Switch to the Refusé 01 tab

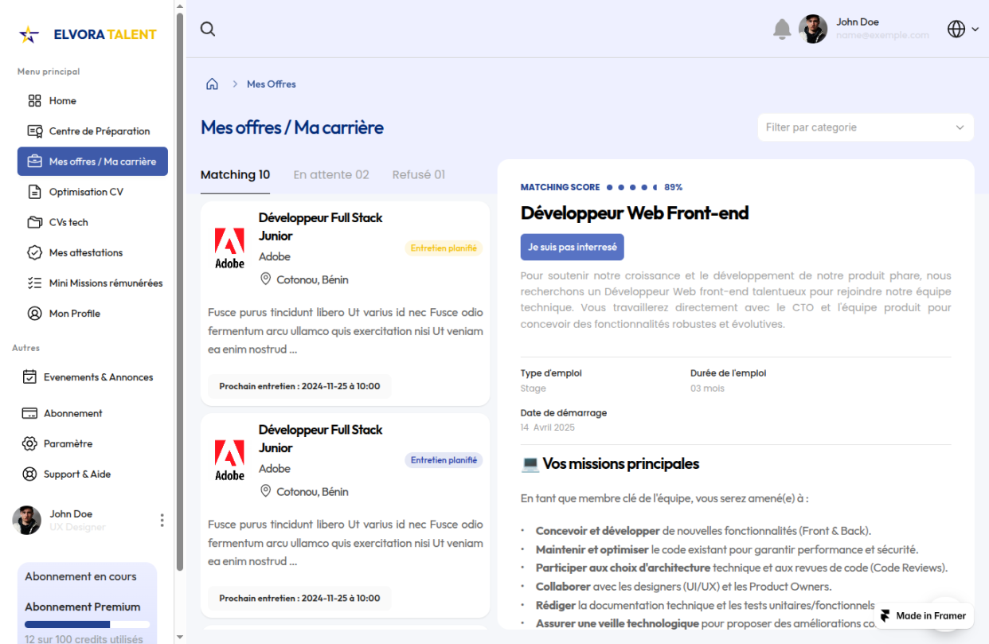(418, 175)
